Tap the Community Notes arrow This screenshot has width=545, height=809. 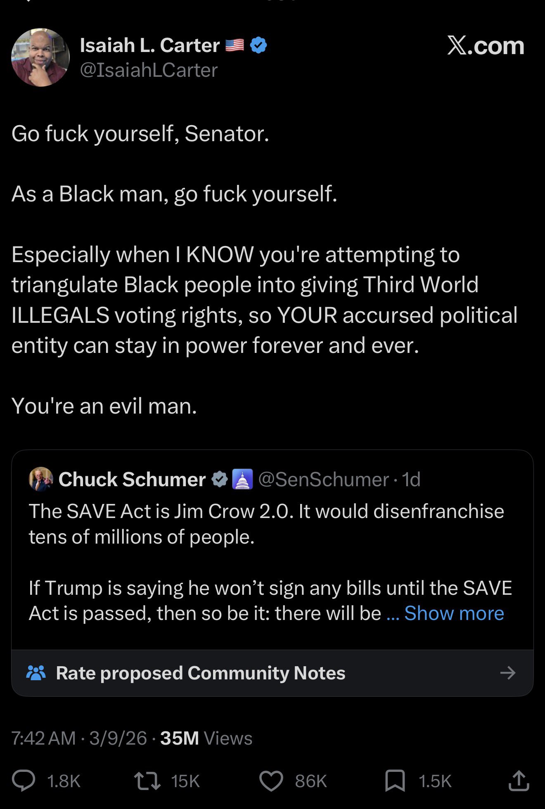click(x=507, y=673)
